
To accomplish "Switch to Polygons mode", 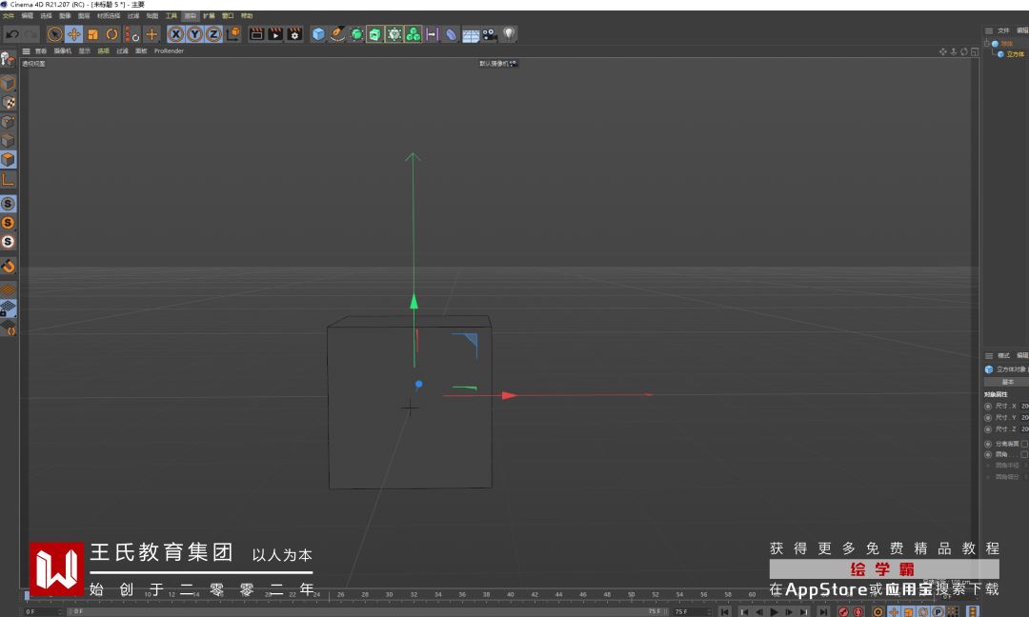I will [x=8, y=160].
